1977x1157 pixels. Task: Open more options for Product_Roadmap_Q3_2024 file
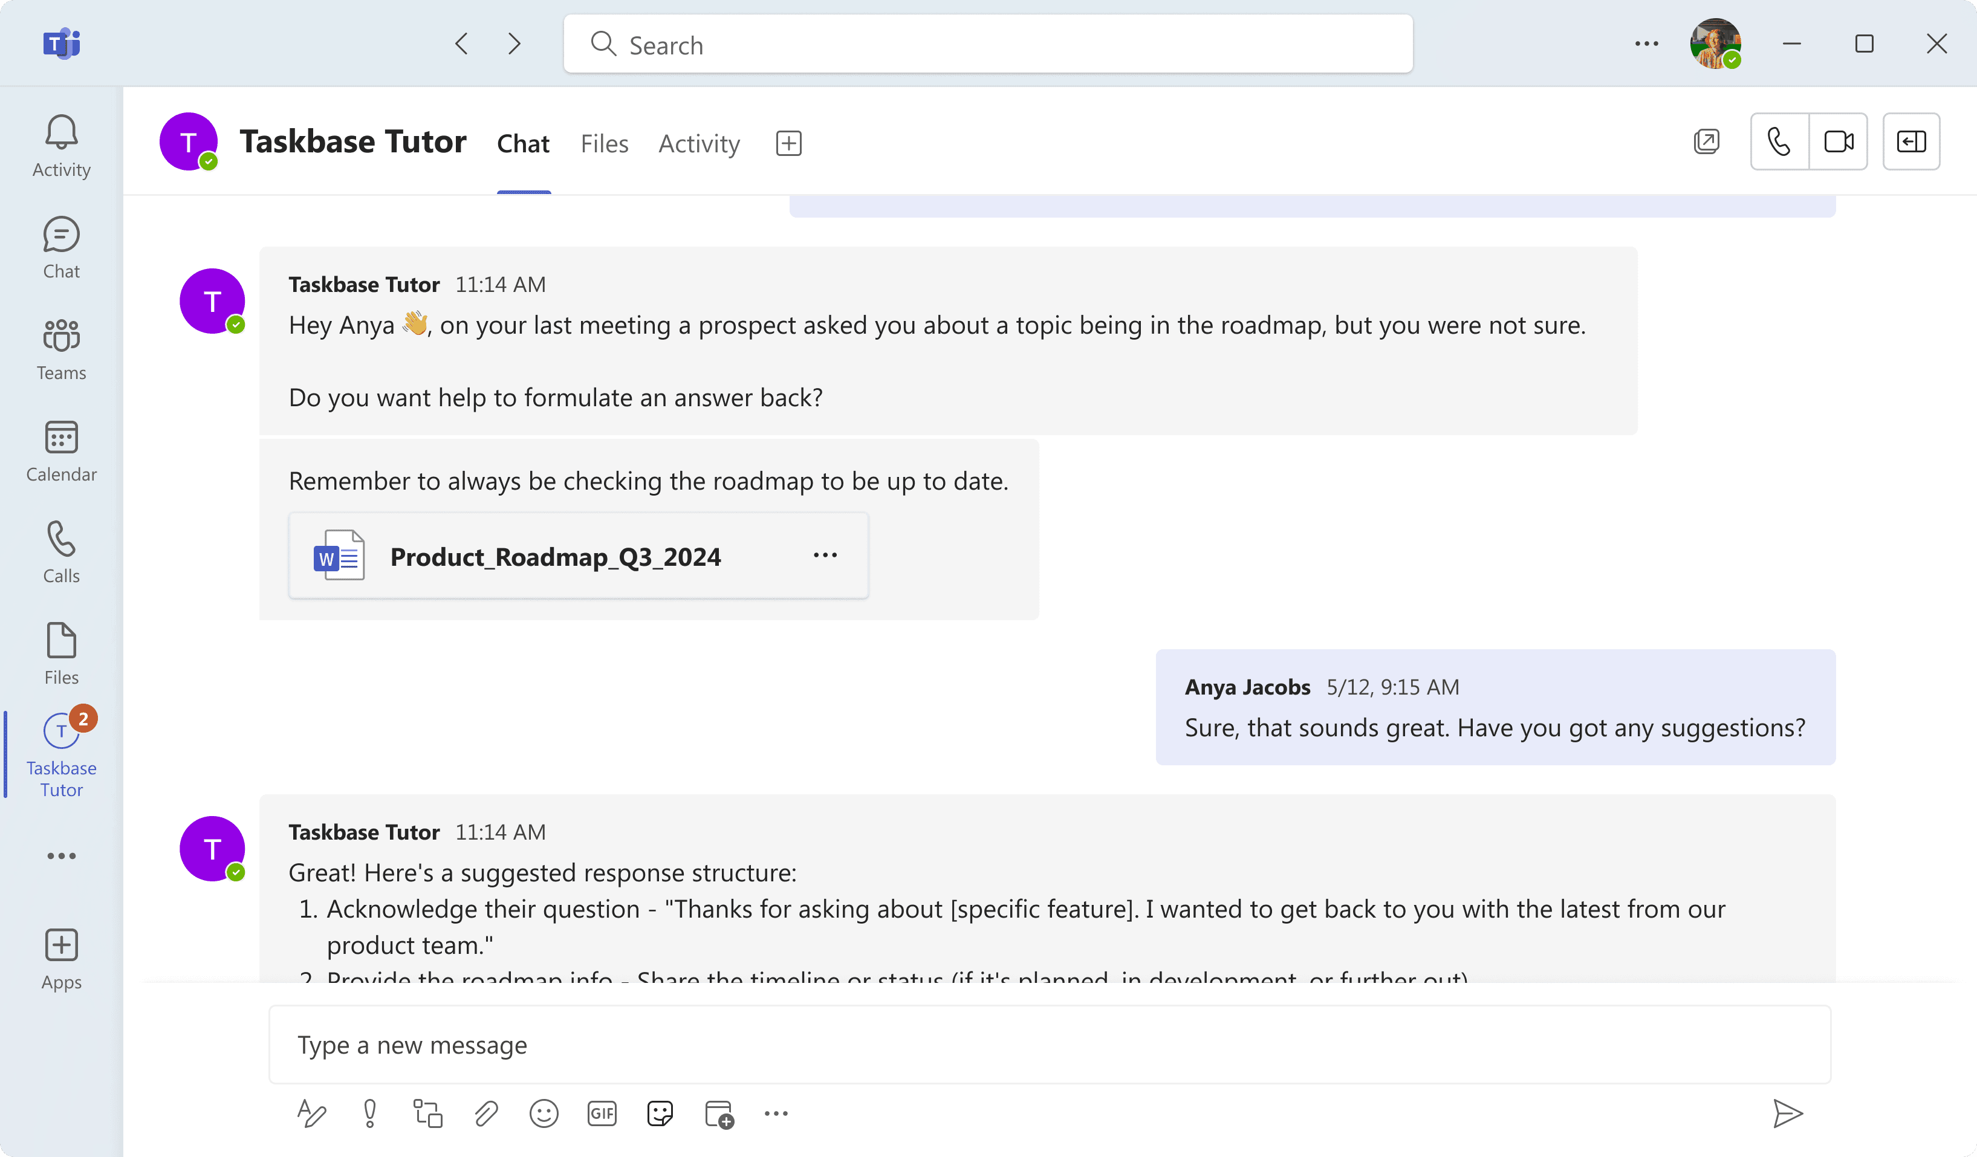point(825,556)
